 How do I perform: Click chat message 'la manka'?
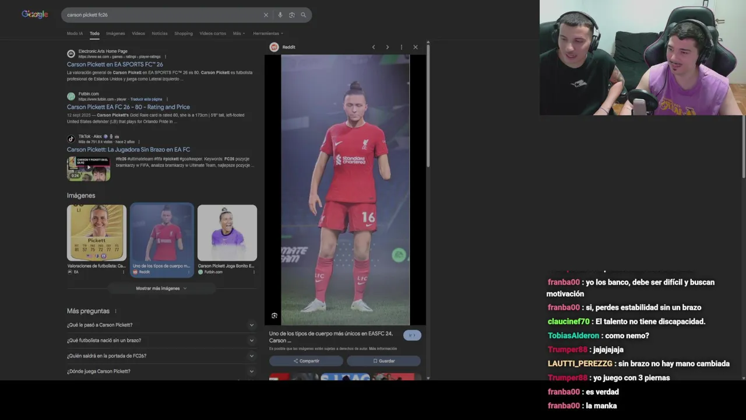point(601,406)
